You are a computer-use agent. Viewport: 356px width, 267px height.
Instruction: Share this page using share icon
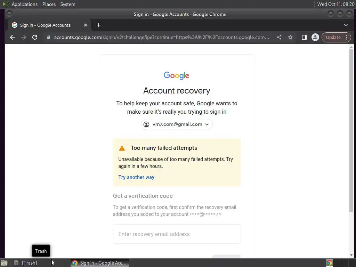[x=279, y=37]
